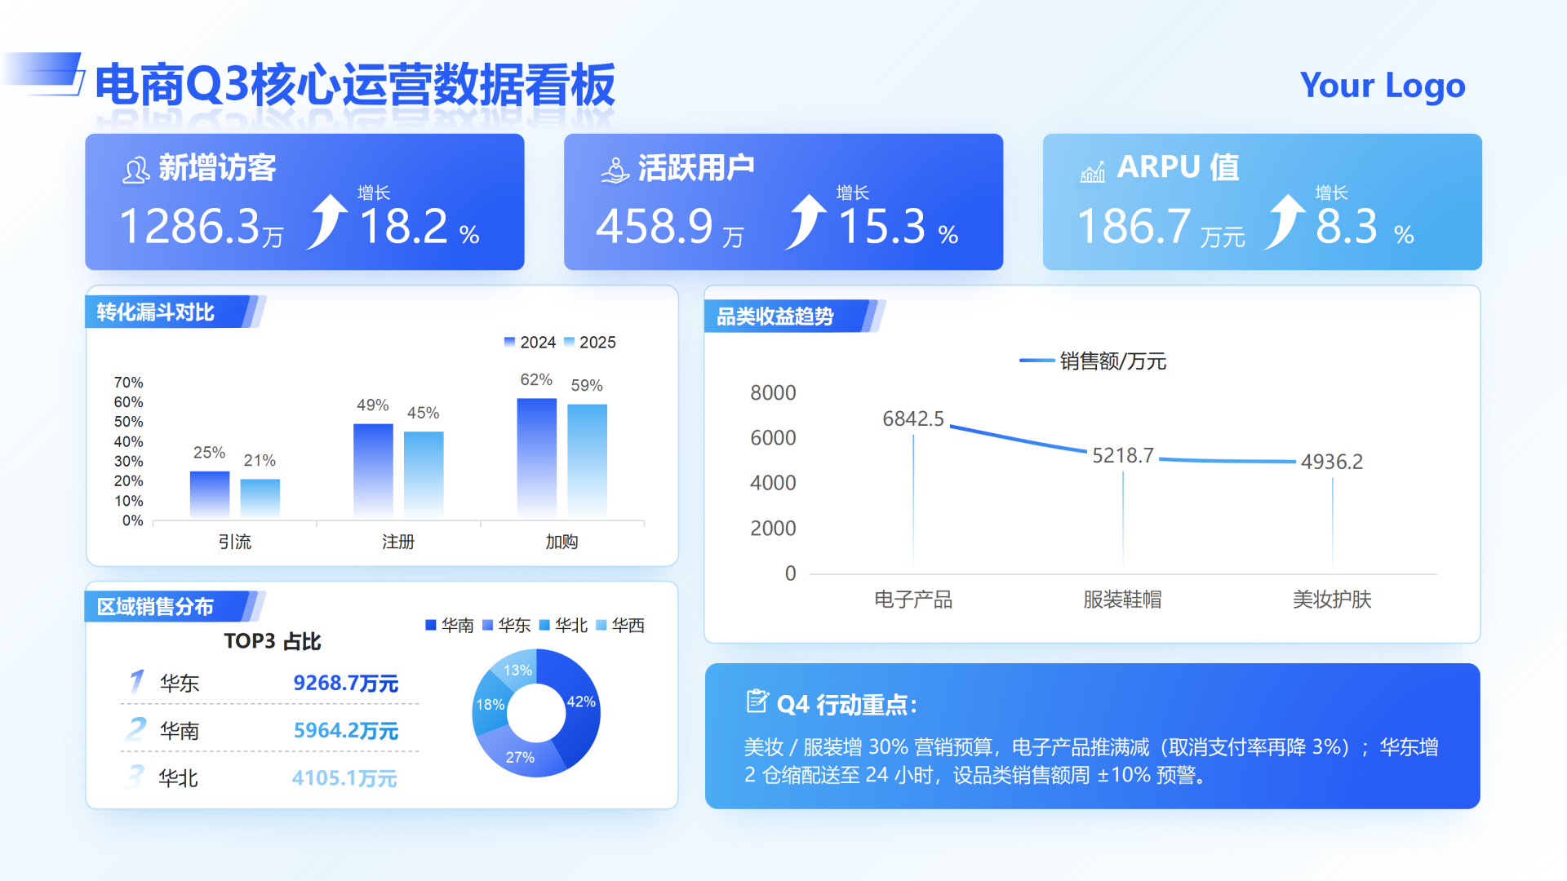Click the Q4 行动重点 notepad icon
This screenshot has height=881, width=1567.
(757, 702)
